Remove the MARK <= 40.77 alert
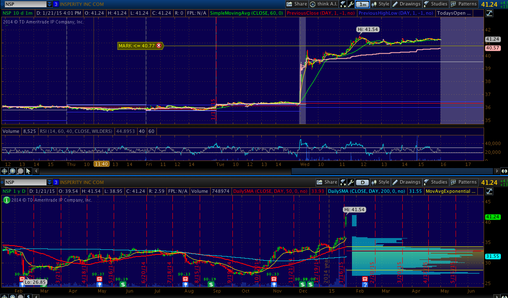Image resolution: width=508 pixels, height=298 pixels. pyautogui.click(x=159, y=46)
